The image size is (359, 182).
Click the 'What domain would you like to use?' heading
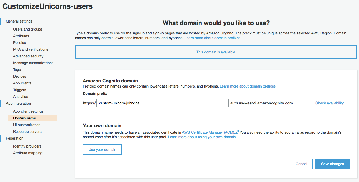pyautogui.click(x=216, y=23)
